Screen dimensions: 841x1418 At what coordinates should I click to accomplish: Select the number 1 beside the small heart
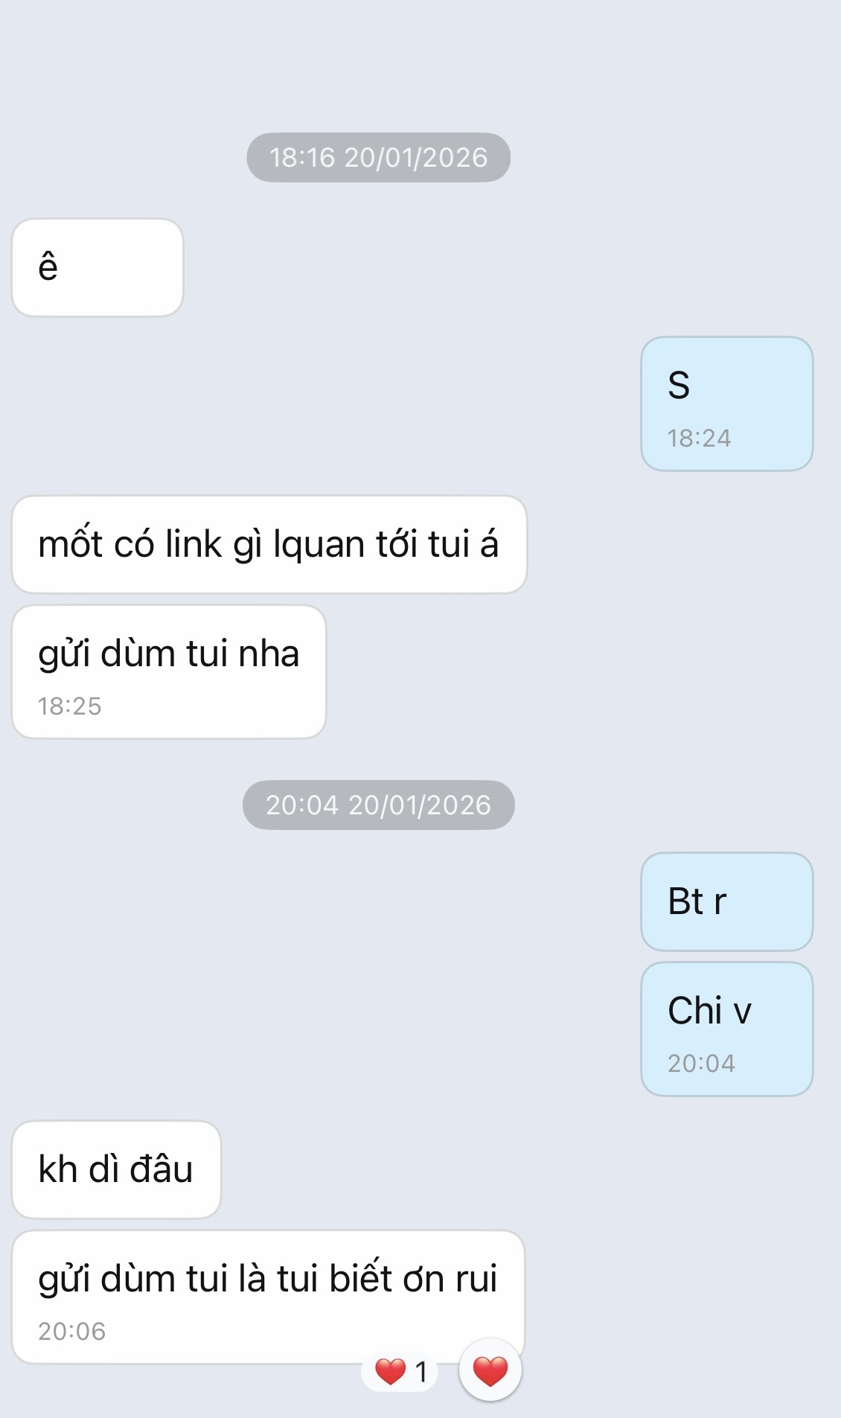click(421, 1372)
